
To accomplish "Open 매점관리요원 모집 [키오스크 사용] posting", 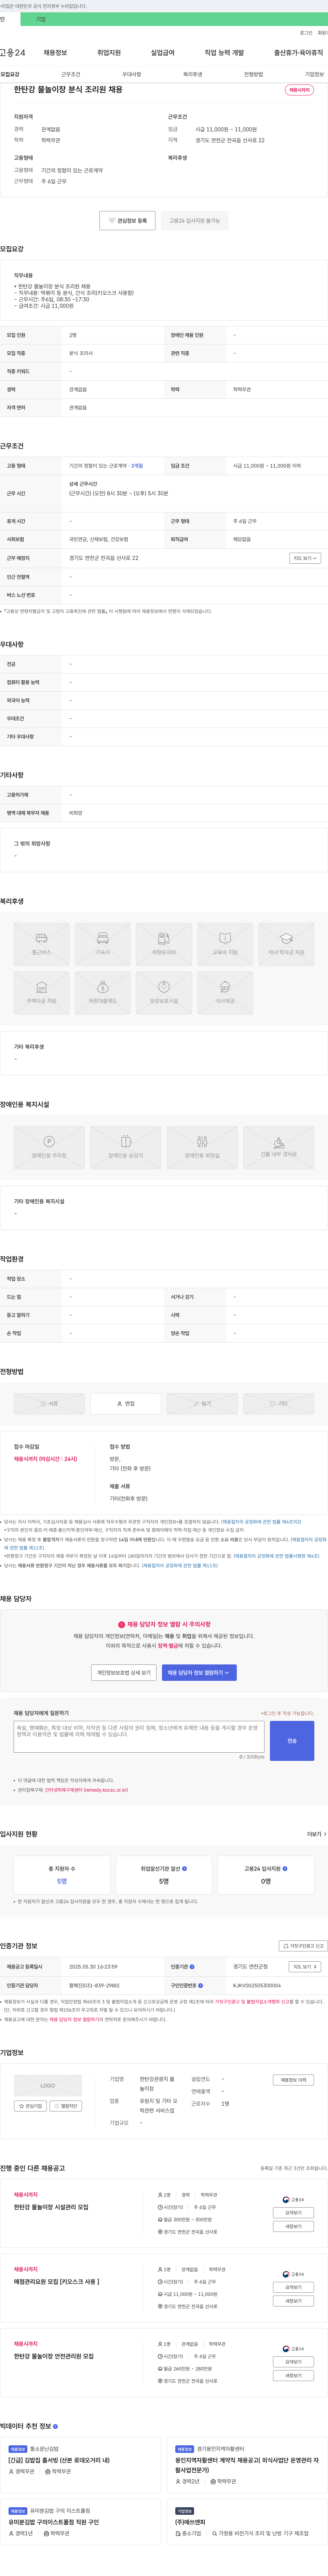I will tap(56, 2282).
